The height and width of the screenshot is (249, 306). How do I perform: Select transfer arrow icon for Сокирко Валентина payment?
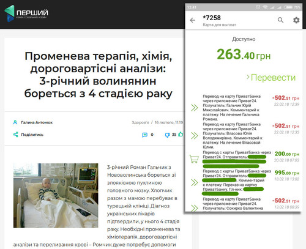pos(195,208)
